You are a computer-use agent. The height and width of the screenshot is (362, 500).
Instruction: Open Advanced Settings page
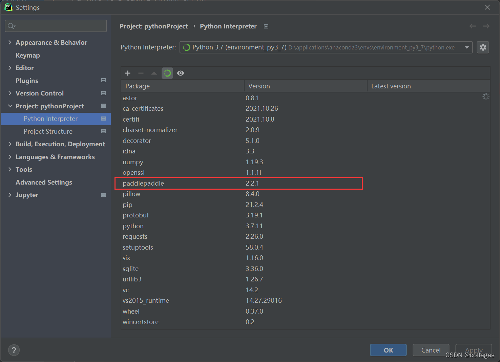click(44, 182)
